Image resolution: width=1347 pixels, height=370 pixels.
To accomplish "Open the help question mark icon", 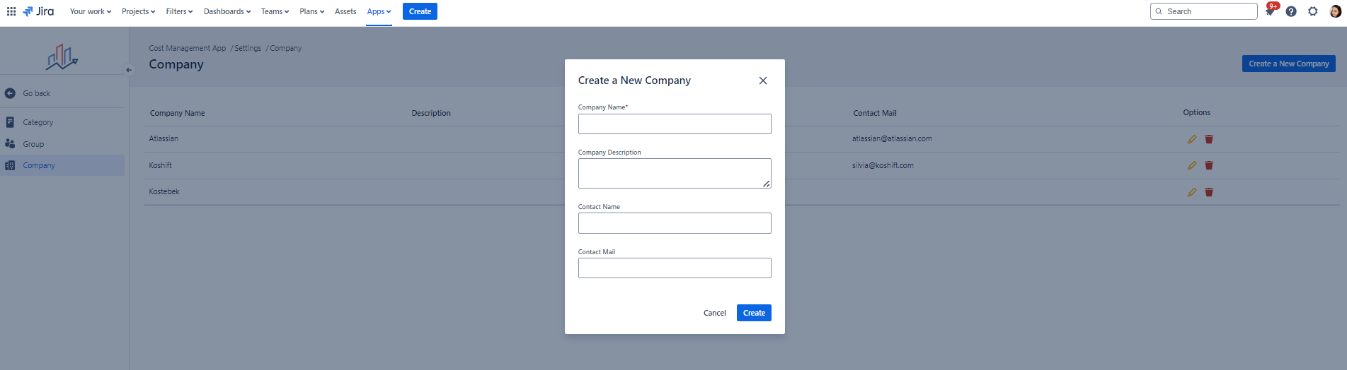I will [1291, 11].
